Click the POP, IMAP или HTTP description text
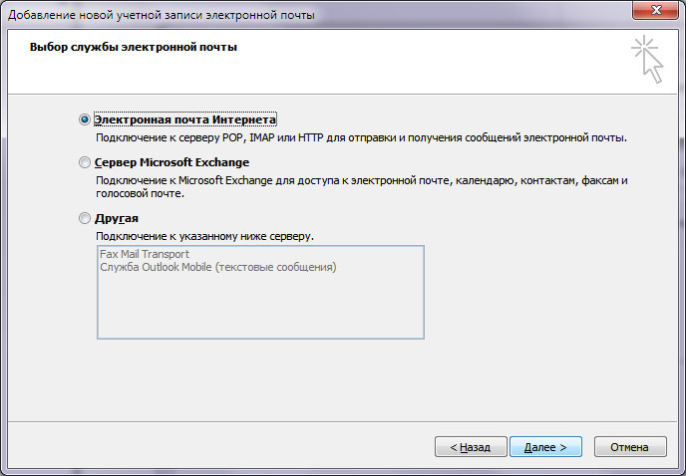Screen dimensions: 686x476 point(361,137)
